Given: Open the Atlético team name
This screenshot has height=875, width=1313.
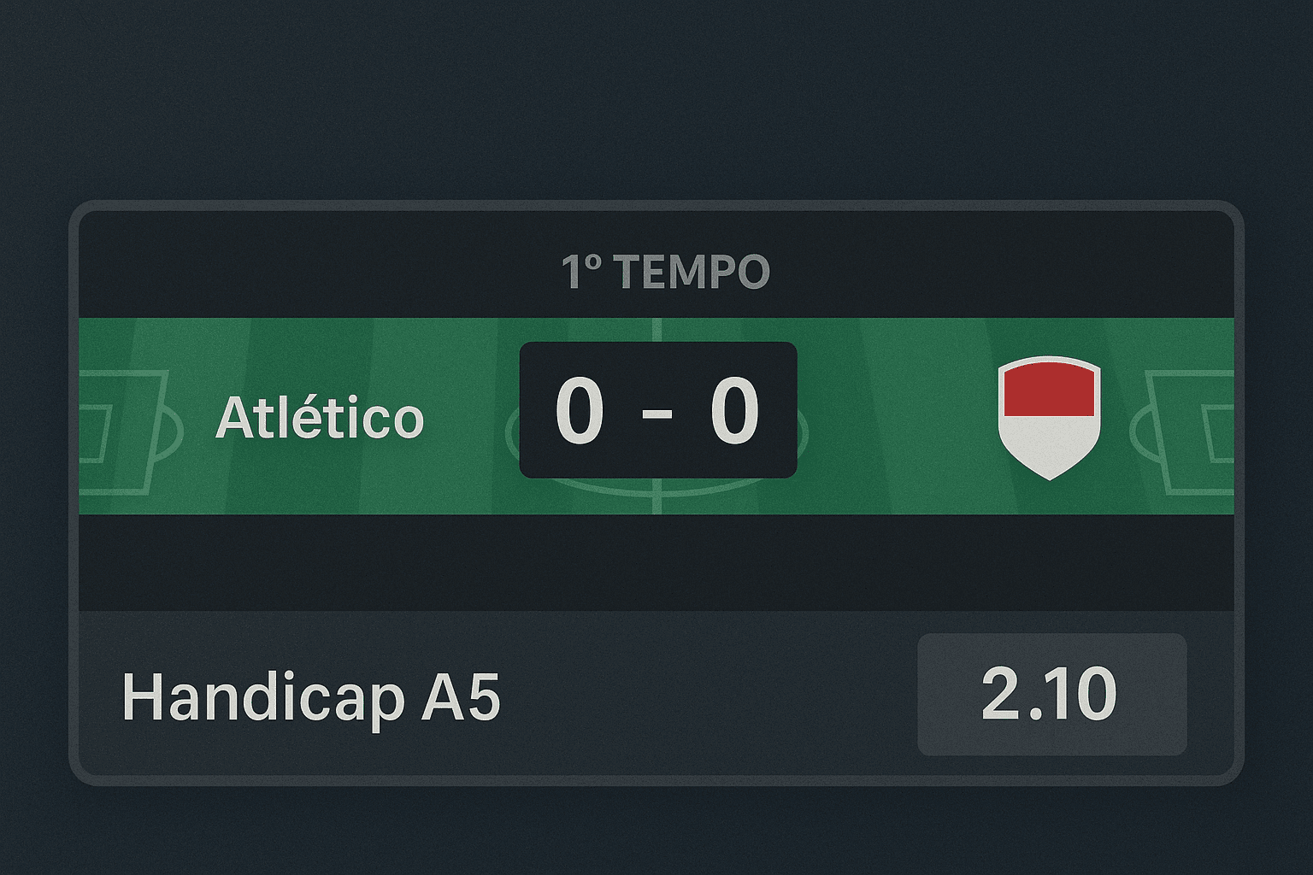Looking at the screenshot, I should click(x=320, y=418).
